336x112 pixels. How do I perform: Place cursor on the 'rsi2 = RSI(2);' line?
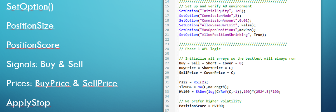[x=193, y=82]
